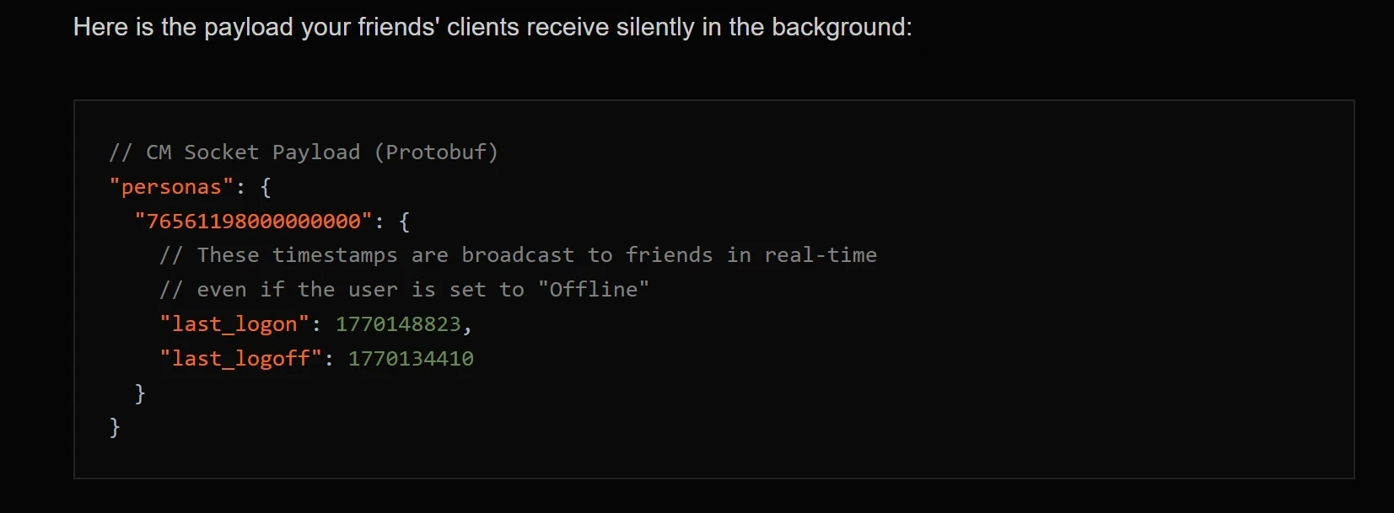This screenshot has height=513, width=1394.
Task: Click the "76561198000000000" Steam ID key
Action: point(253,222)
